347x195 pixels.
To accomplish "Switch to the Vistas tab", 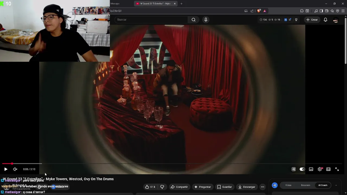I will [288, 185].
